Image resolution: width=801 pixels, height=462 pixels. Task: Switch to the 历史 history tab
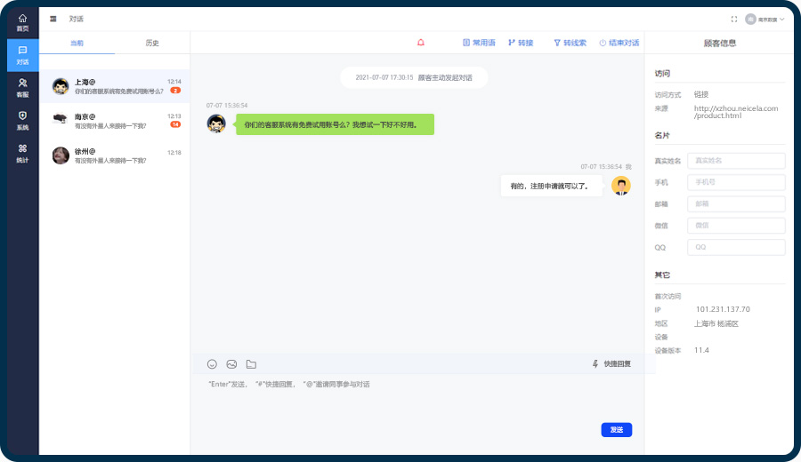click(x=152, y=43)
